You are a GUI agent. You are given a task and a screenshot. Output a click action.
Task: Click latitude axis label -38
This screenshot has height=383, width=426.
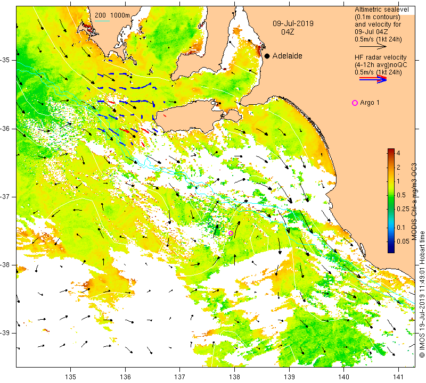[5, 265]
